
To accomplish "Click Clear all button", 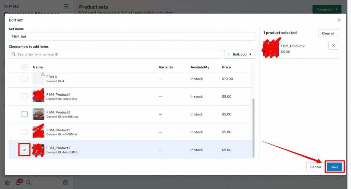I will (328, 33).
